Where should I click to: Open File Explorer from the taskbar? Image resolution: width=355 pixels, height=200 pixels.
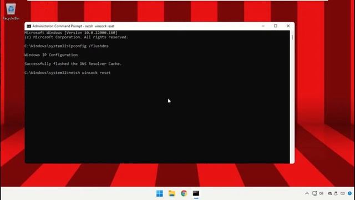[172, 193]
